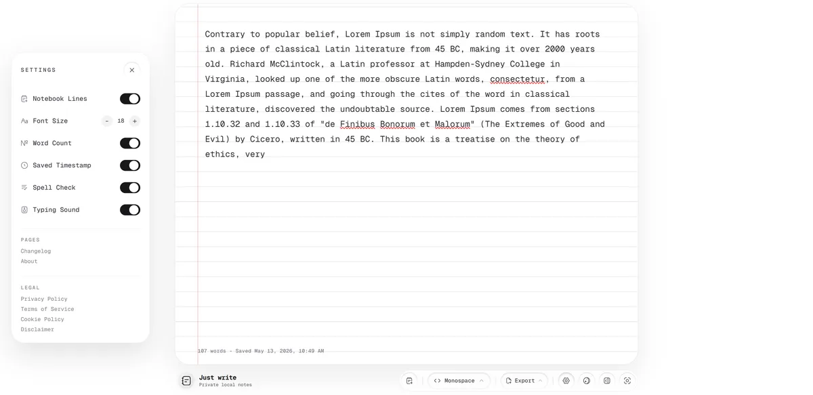Increase font size with plus button
Image resolution: width=813 pixels, height=395 pixels.
point(135,121)
